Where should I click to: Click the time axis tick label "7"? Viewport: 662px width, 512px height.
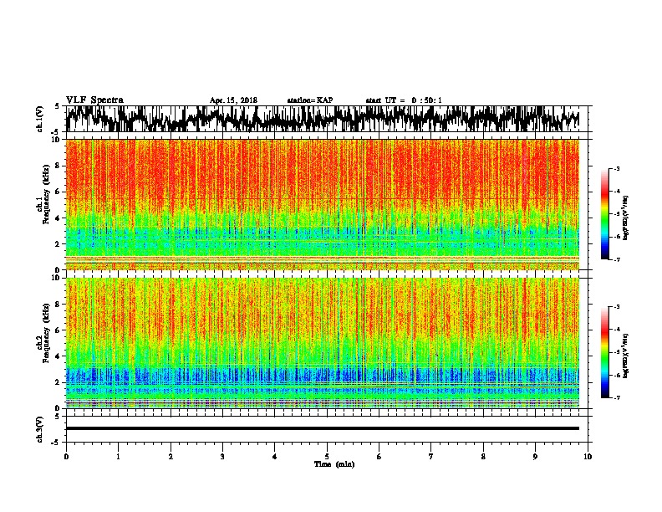point(431,457)
